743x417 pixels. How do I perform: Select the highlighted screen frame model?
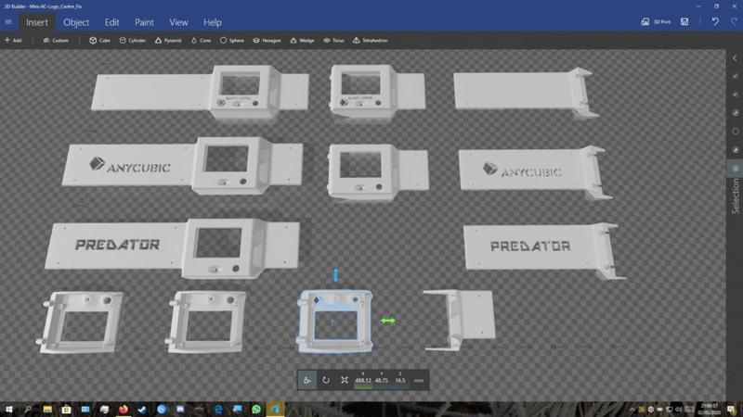click(335, 322)
